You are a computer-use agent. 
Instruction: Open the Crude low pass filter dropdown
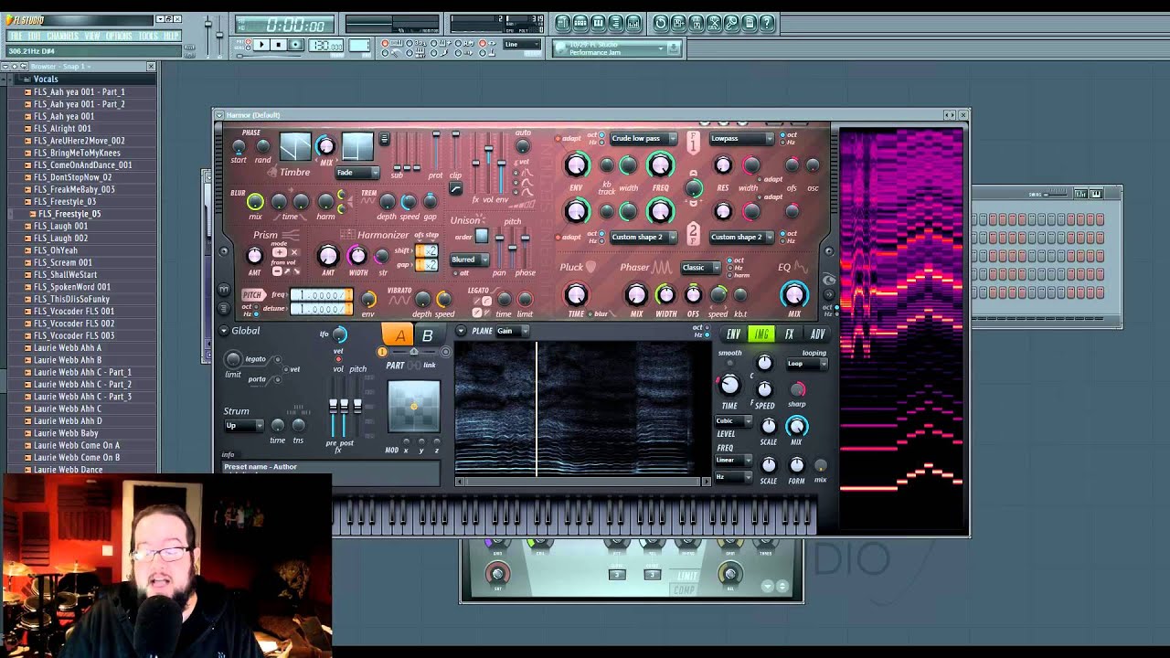point(643,139)
